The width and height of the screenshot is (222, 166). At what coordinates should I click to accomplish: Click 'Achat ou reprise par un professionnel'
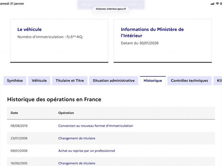(87, 151)
